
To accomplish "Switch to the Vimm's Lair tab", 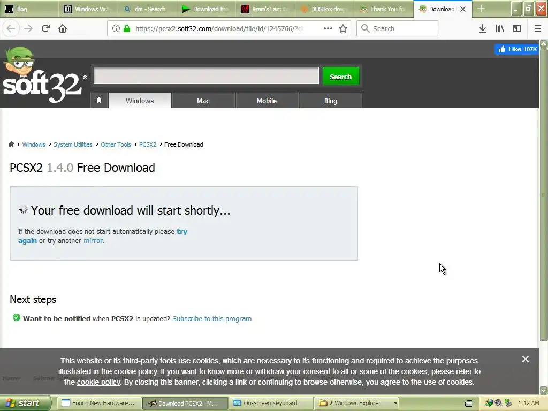I will (265, 9).
